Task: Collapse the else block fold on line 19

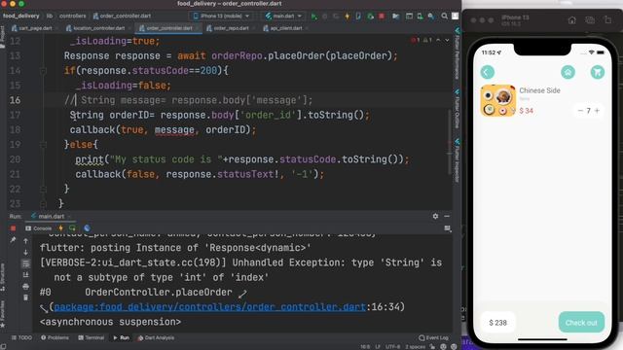Action: point(43,145)
